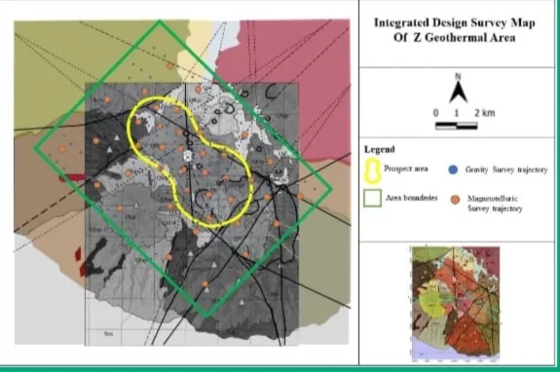Click the 2 km scale label

tap(485, 113)
